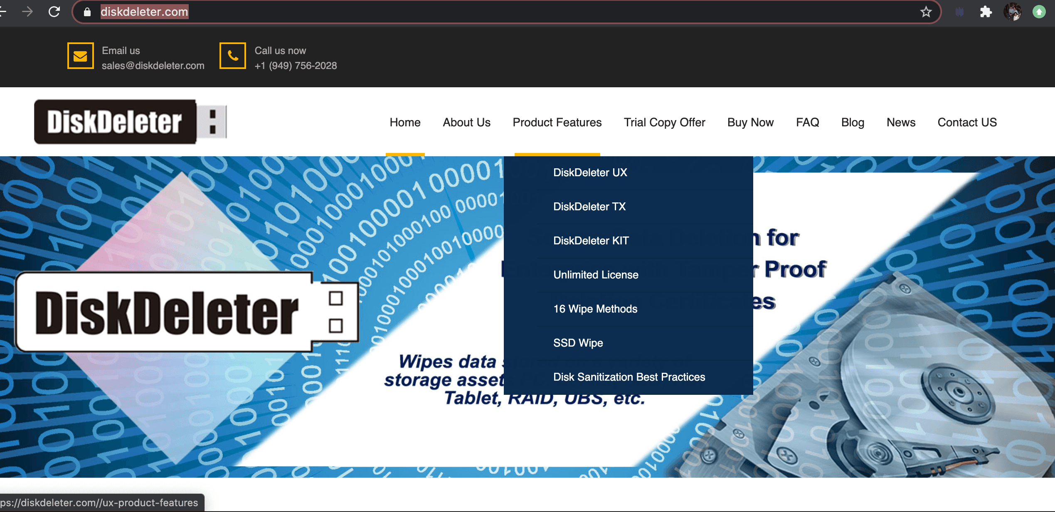Bookmark page with the star icon

click(926, 12)
